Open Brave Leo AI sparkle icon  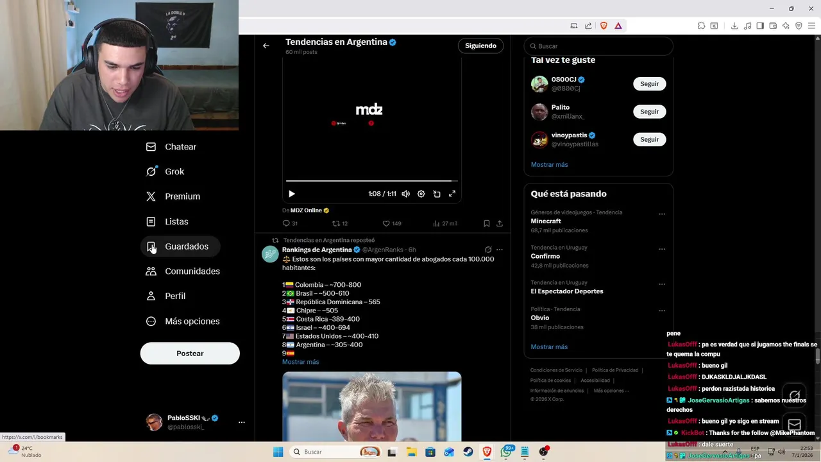point(786,26)
